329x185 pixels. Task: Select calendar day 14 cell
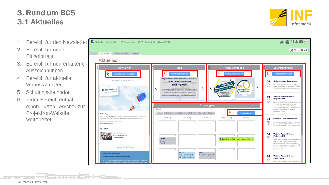click(226, 154)
